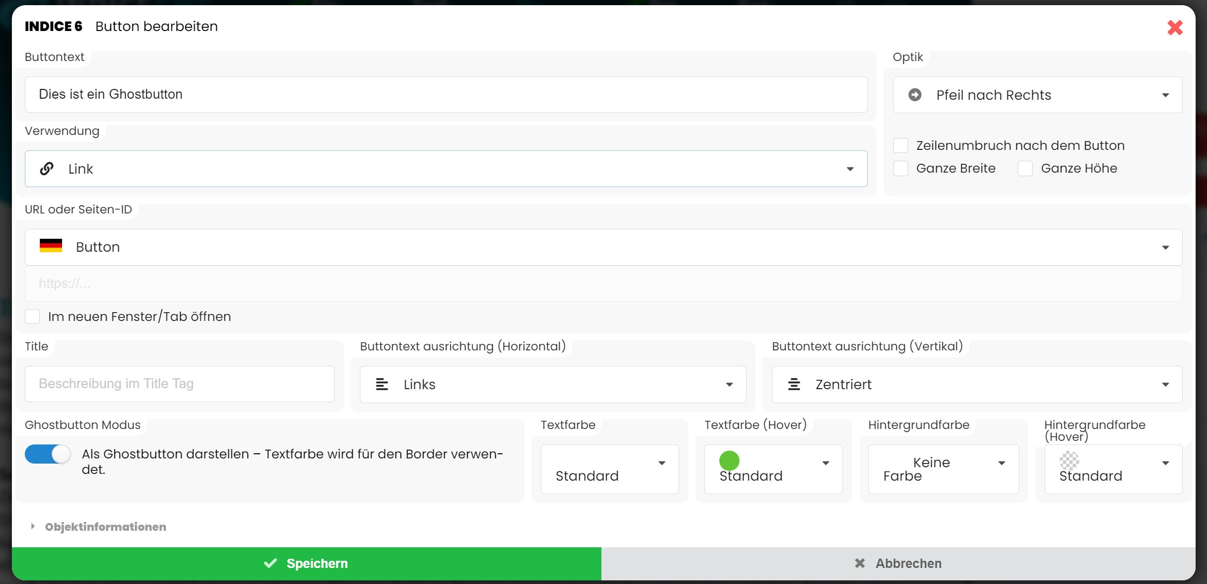Click the checkmark icon on Speichern

[270, 563]
